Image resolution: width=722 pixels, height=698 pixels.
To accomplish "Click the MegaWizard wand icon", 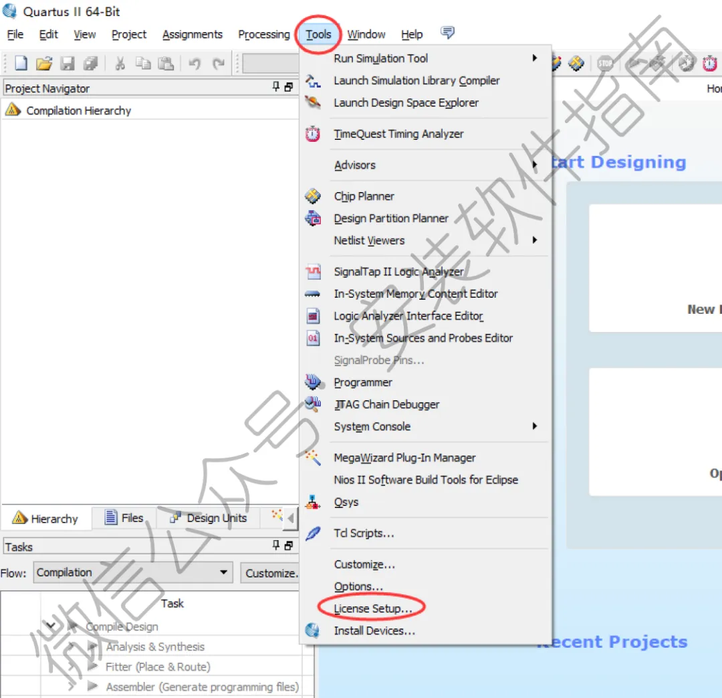I will pyautogui.click(x=313, y=457).
